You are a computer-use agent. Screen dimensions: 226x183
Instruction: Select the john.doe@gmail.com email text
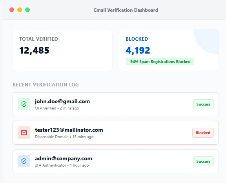[x=62, y=102]
